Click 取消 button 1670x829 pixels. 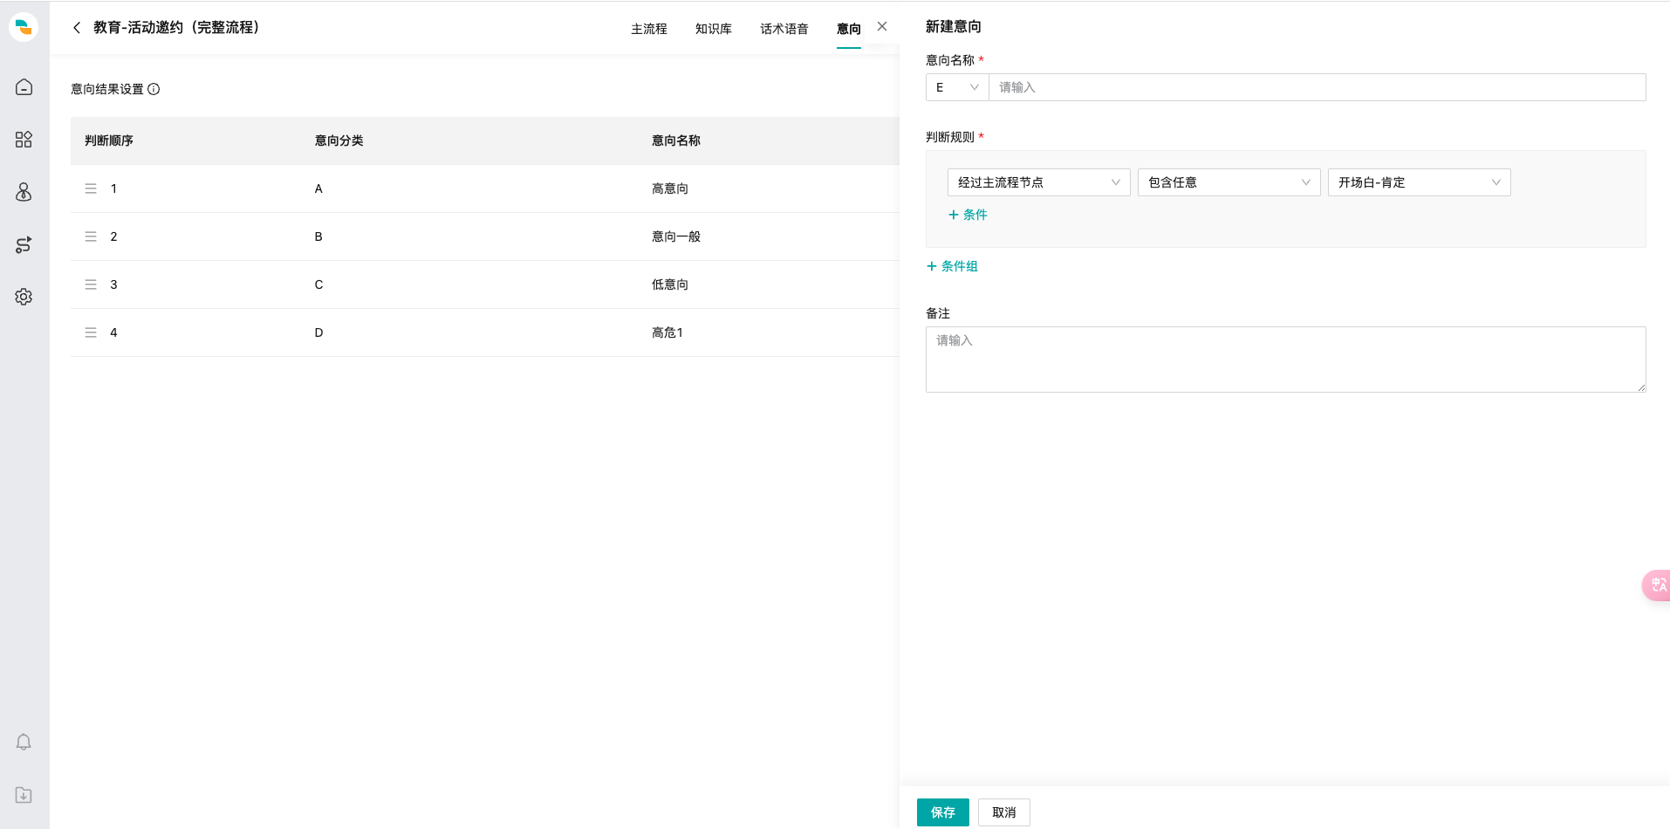tap(1003, 812)
